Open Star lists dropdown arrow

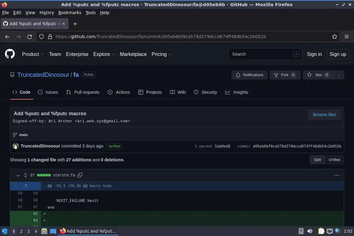coord(339,75)
